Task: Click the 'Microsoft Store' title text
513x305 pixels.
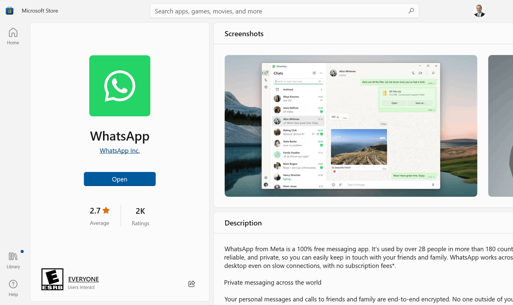Action: 40,11
